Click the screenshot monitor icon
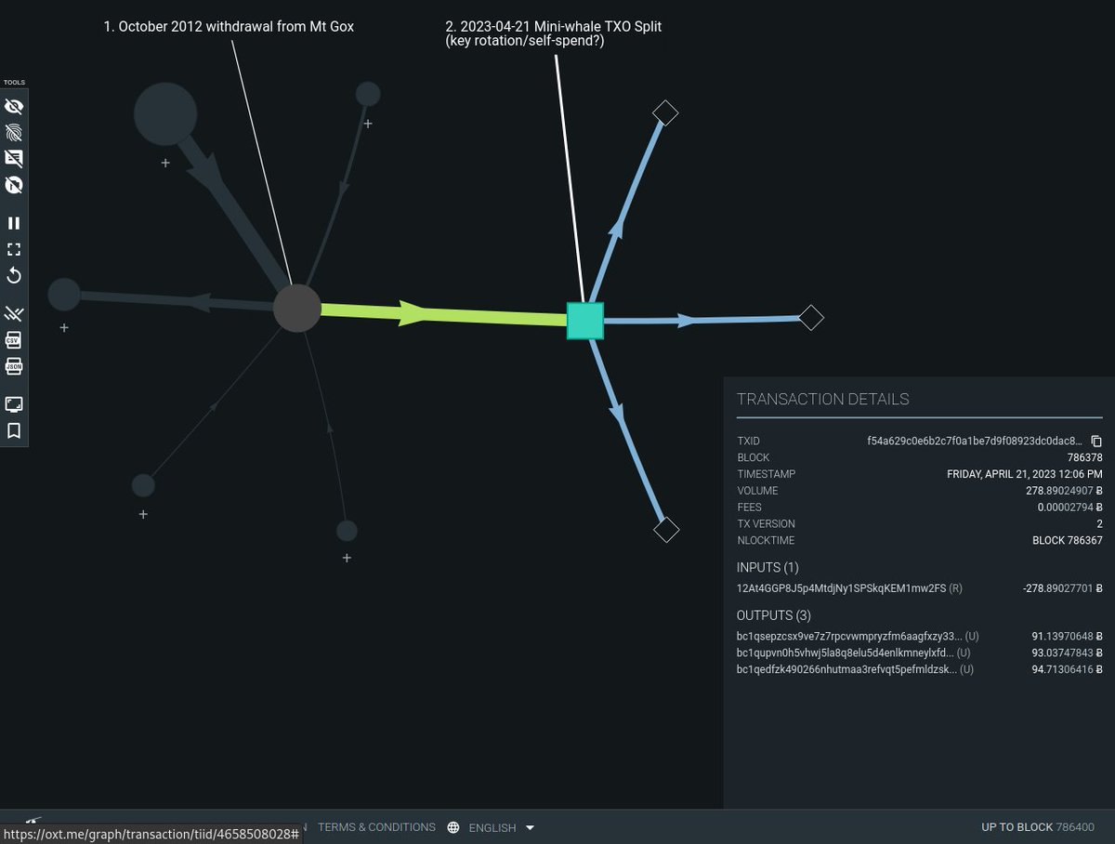This screenshot has width=1115, height=844. [14, 404]
